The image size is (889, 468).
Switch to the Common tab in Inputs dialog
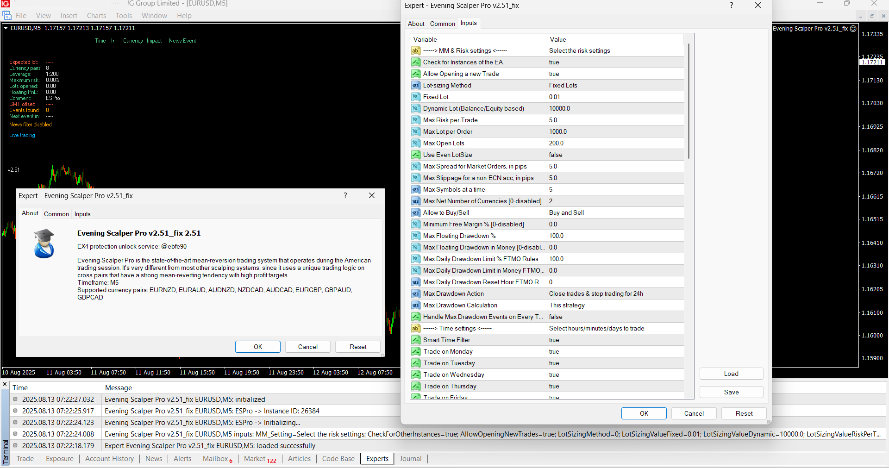[x=442, y=24]
